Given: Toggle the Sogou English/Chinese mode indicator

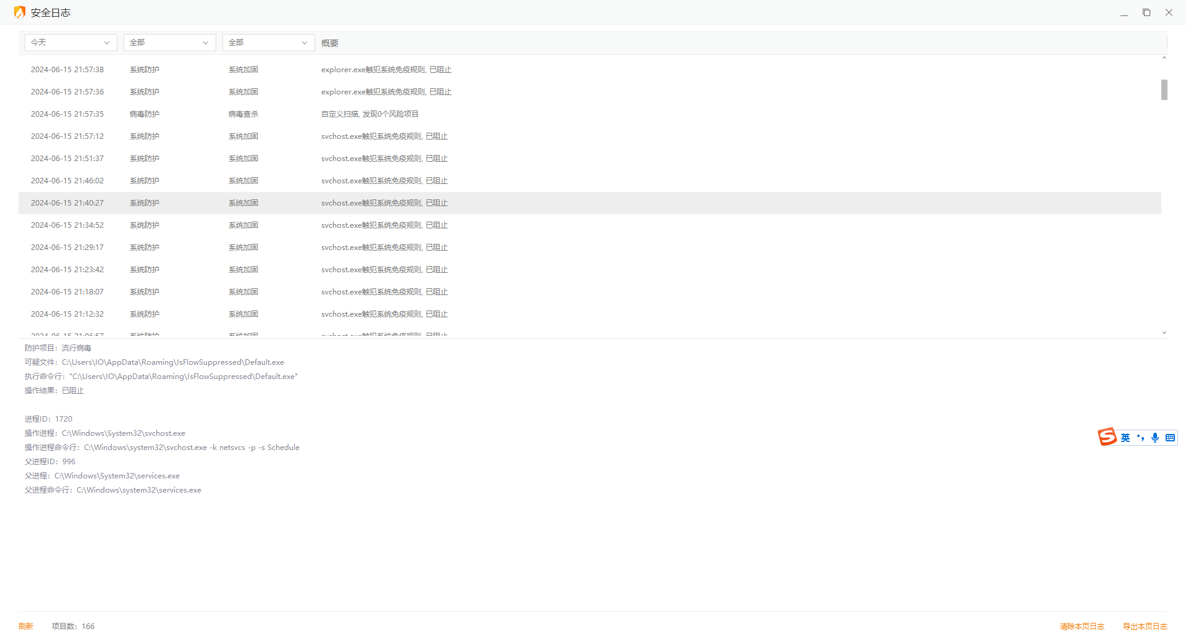Looking at the screenshot, I should point(1125,438).
